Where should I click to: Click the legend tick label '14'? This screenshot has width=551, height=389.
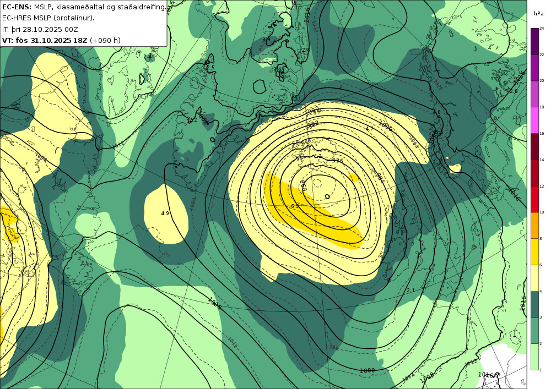pos(542,160)
